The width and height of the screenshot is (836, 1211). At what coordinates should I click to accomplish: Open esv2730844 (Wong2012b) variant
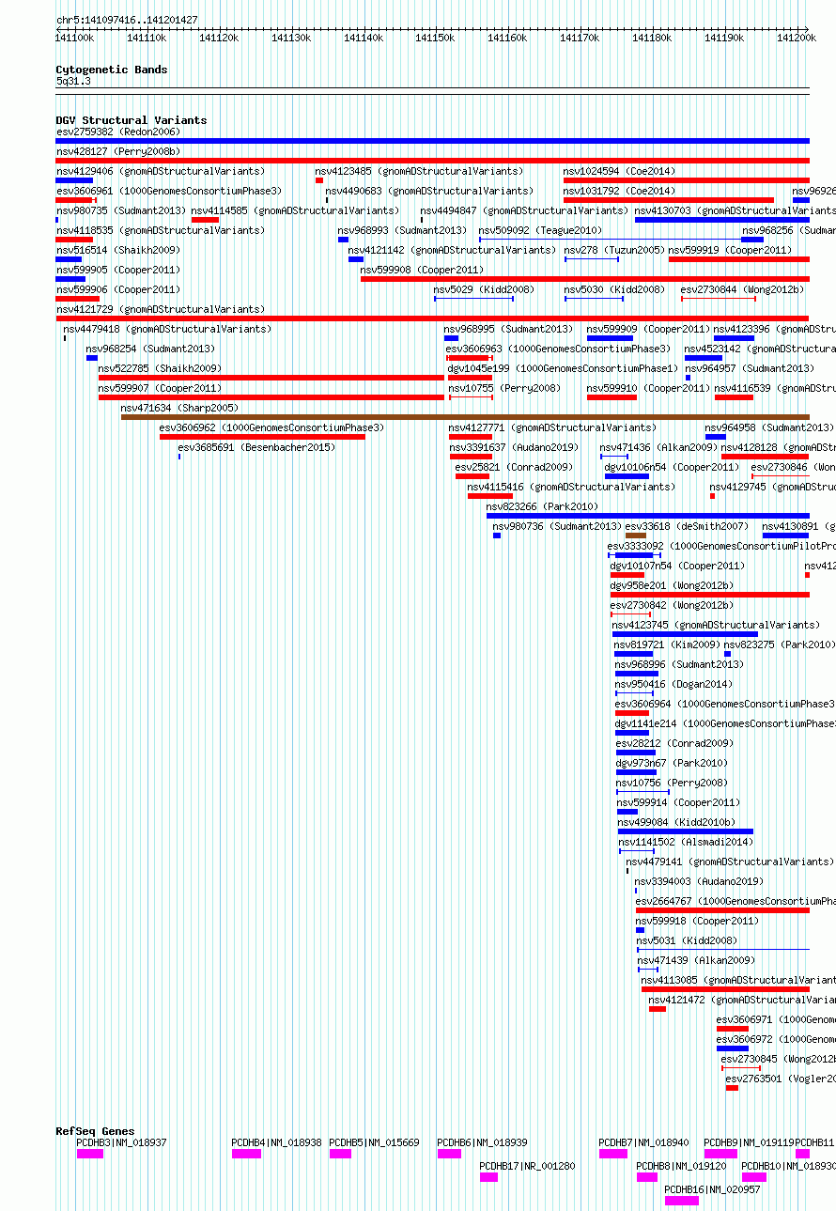pyautogui.click(x=743, y=289)
